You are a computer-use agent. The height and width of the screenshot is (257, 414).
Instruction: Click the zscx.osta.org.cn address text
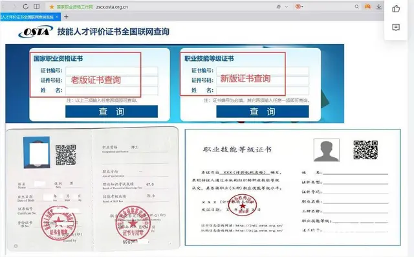pyautogui.click(x=112, y=7)
